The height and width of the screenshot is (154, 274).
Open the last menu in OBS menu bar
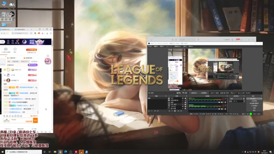click(x=191, y=47)
